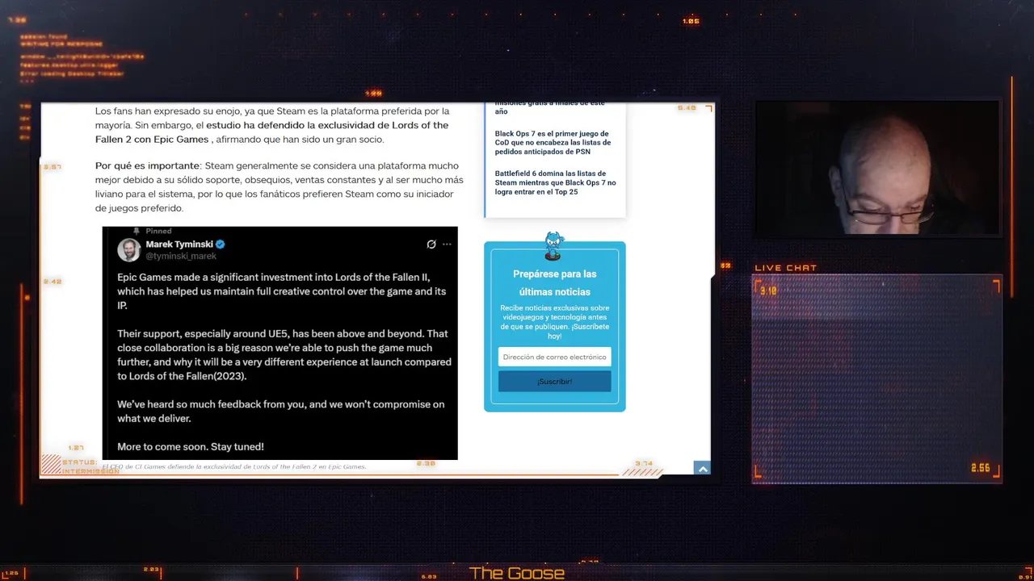Click the scroll-to-top arrow button
The image size is (1034, 581).
click(x=702, y=469)
